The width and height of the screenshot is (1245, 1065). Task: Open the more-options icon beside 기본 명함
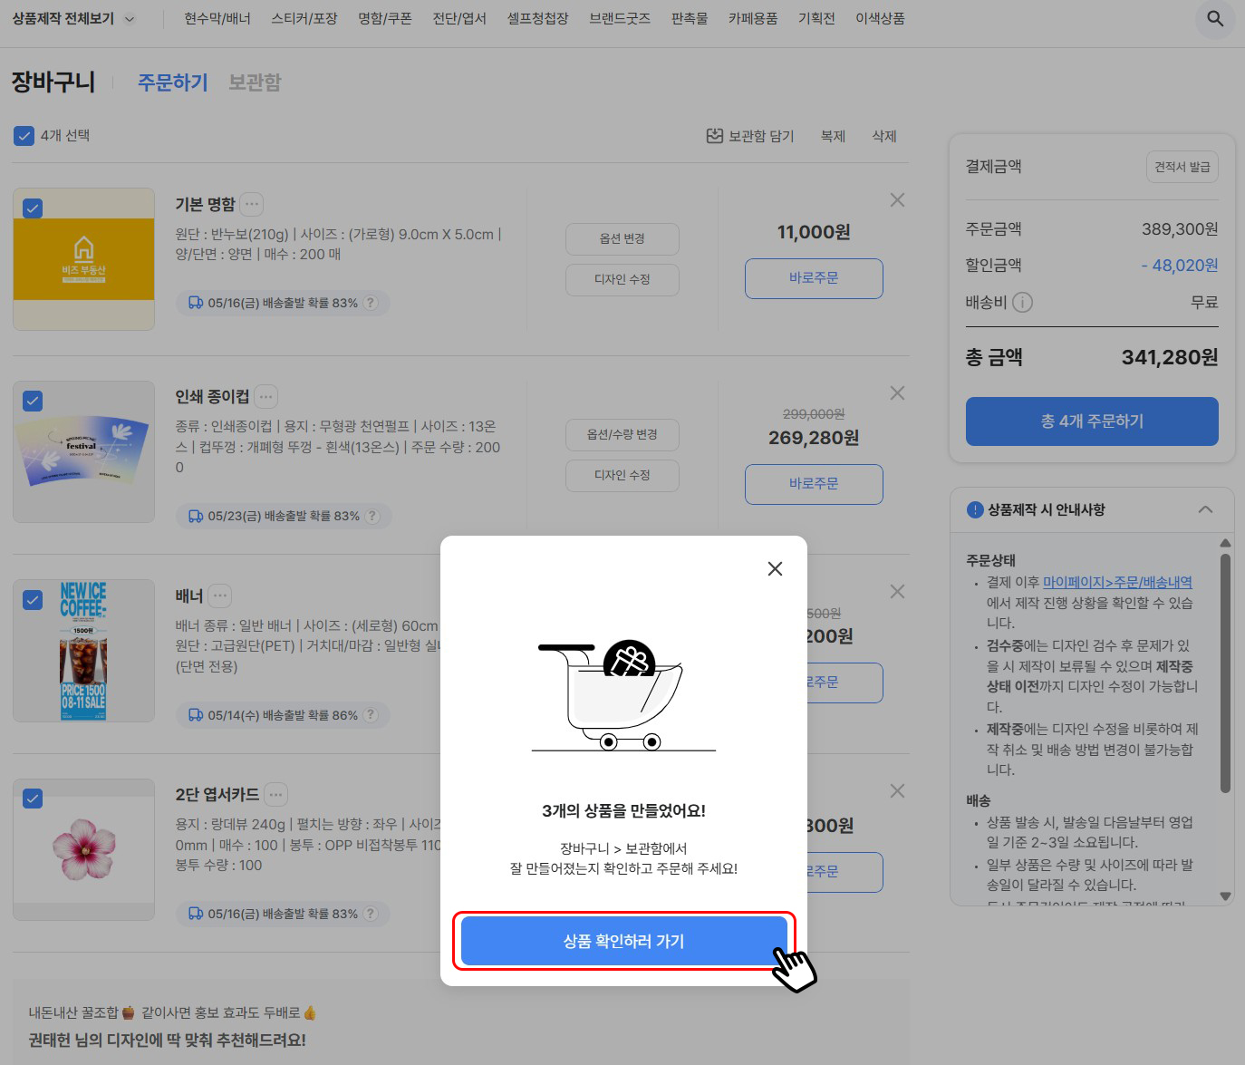[x=251, y=204]
